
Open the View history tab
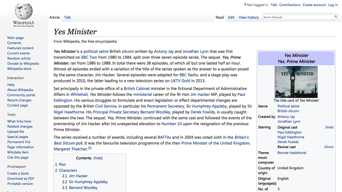click(x=249, y=17)
